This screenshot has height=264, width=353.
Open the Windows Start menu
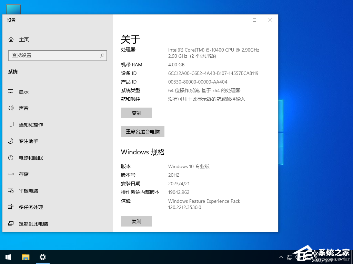[x=8, y=257]
